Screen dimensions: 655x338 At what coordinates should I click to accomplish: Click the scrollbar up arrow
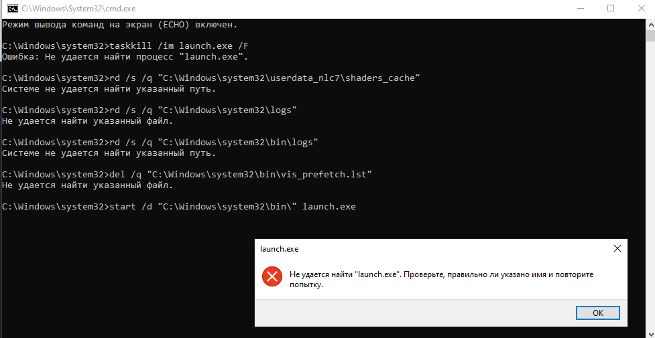650,22
